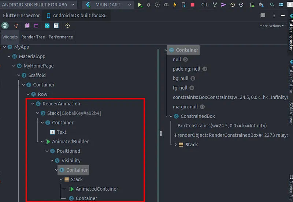The height and width of the screenshot is (202, 293).
Task: Click the Flutter attach debugger phone icon
Action: point(183,5)
